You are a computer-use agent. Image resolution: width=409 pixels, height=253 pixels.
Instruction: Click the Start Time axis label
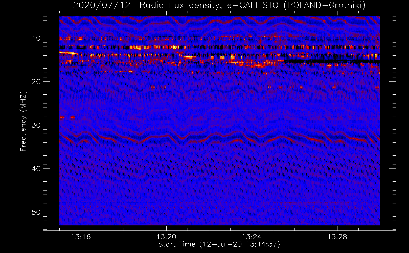pyautogui.click(x=219, y=244)
